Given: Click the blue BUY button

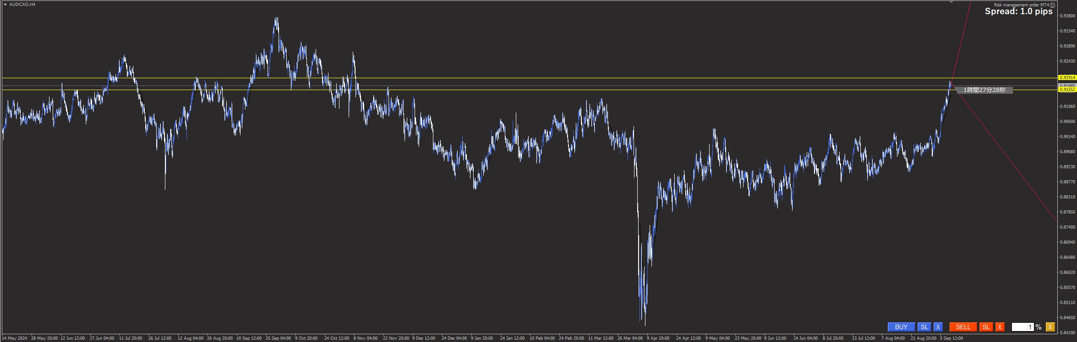Looking at the screenshot, I should pyautogui.click(x=901, y=327).
